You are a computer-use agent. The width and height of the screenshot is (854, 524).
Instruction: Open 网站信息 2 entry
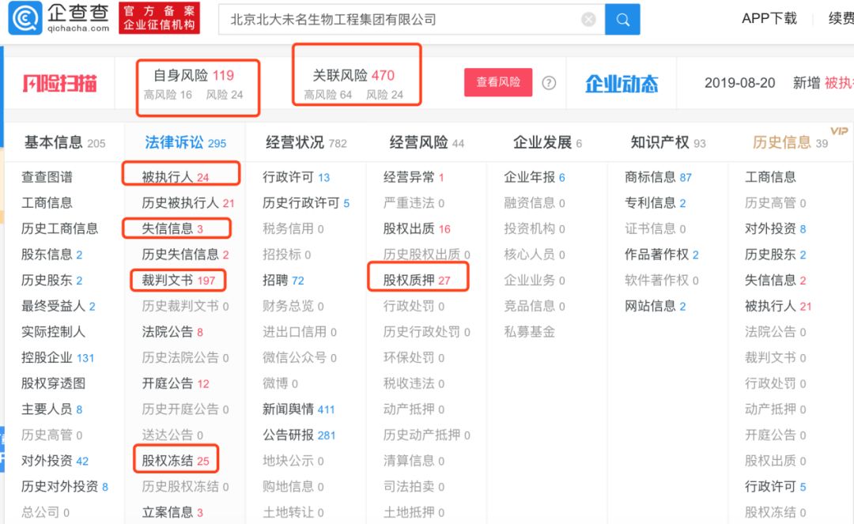[656, 306]
